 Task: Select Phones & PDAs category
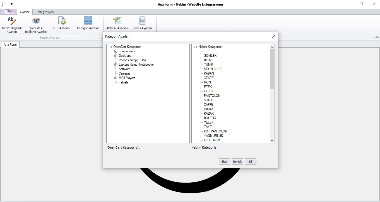133,60
